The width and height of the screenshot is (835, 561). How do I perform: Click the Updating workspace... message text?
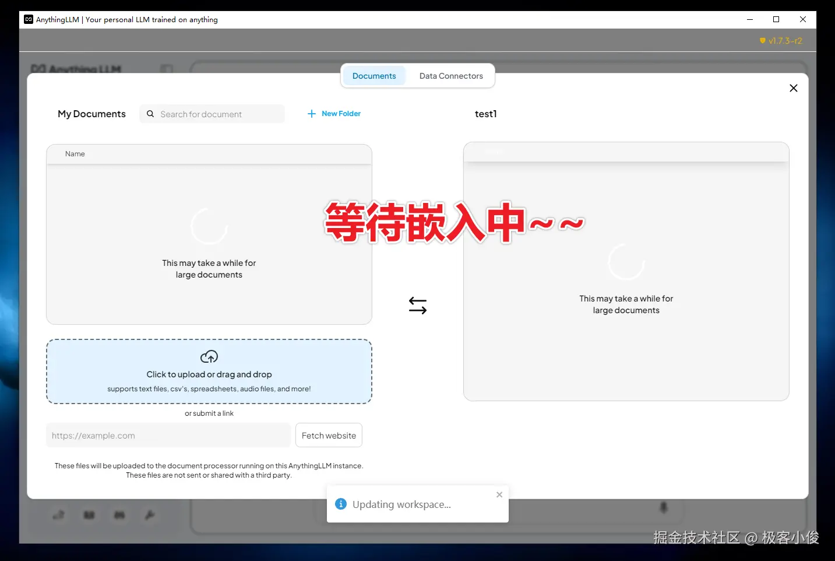point(401,504)
